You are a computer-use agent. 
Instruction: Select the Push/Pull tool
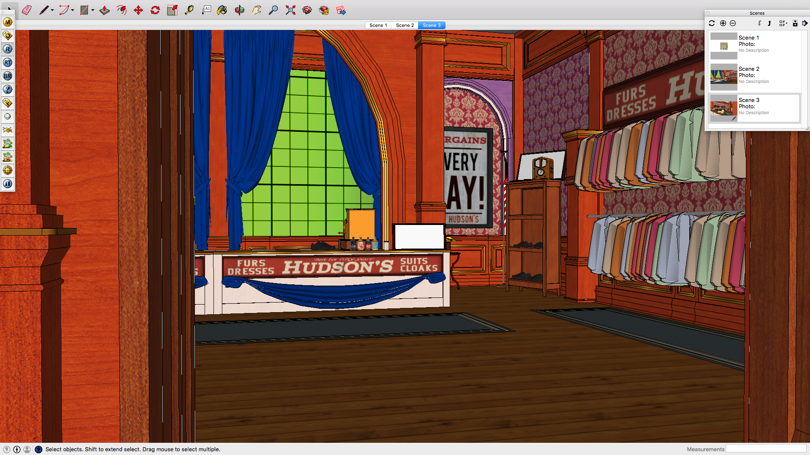click(105, 10)
